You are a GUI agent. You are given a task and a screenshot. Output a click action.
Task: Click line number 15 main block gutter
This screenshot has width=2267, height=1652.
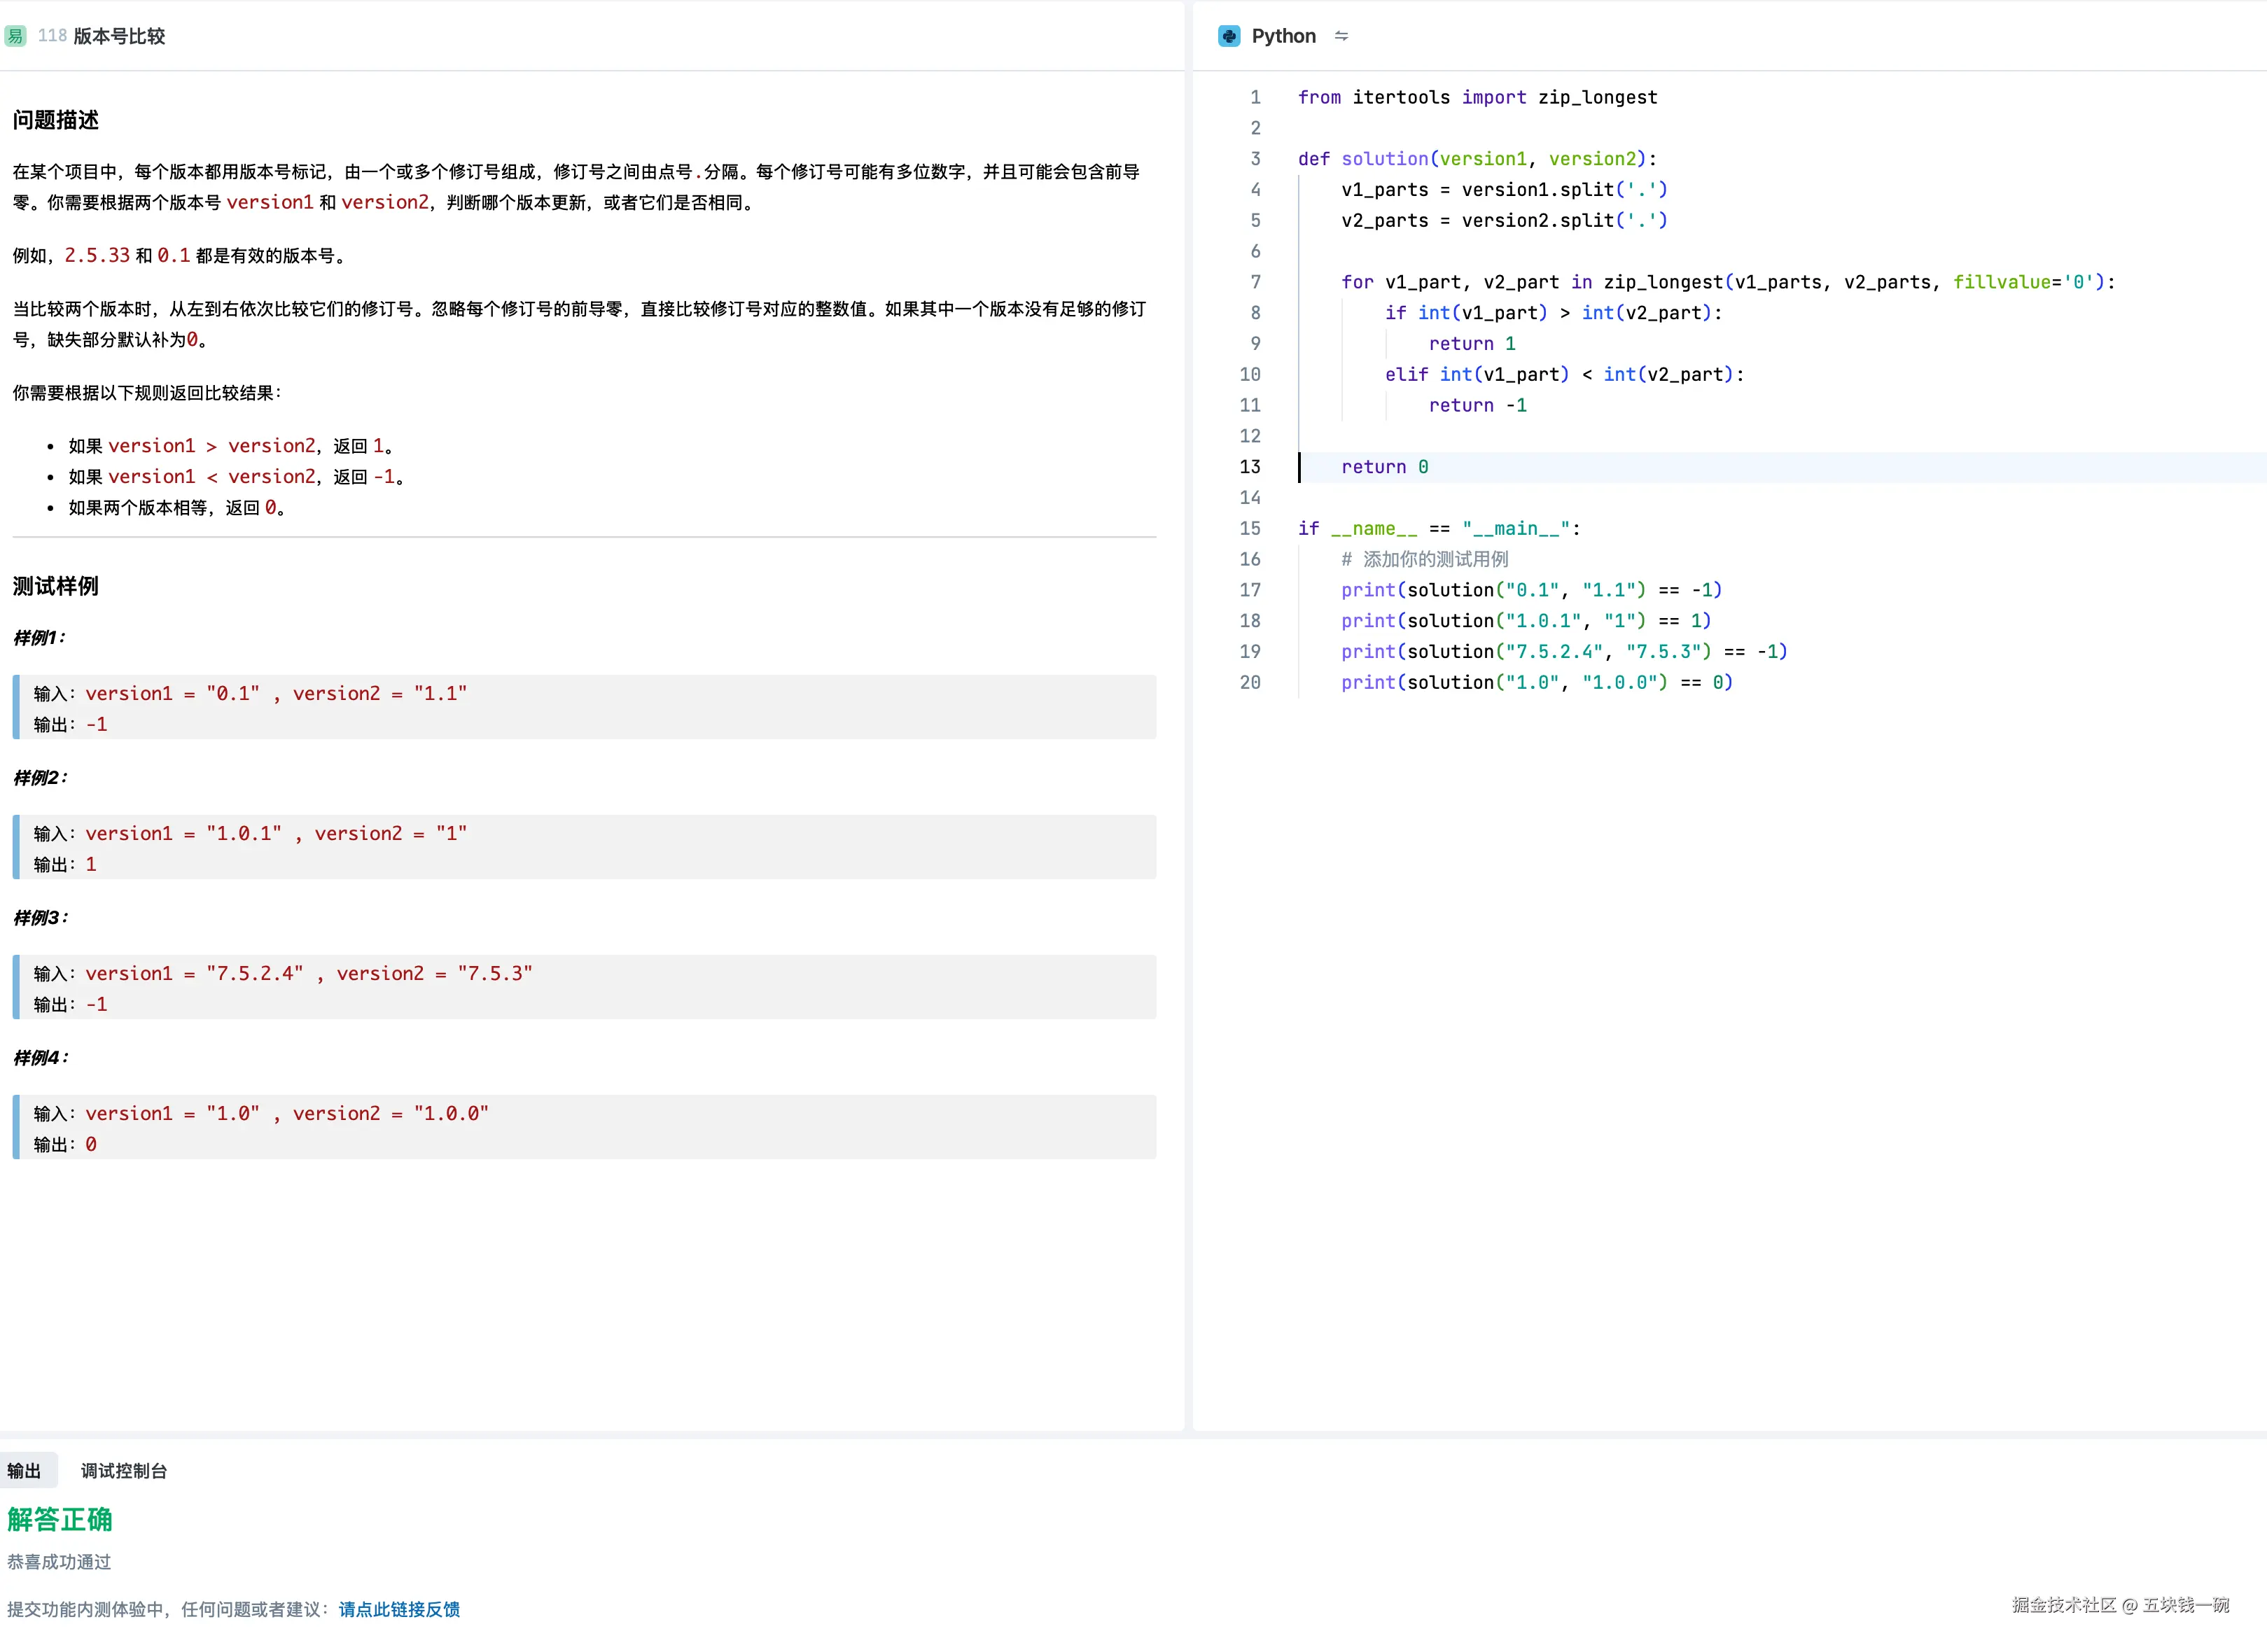pos(1250,528)
